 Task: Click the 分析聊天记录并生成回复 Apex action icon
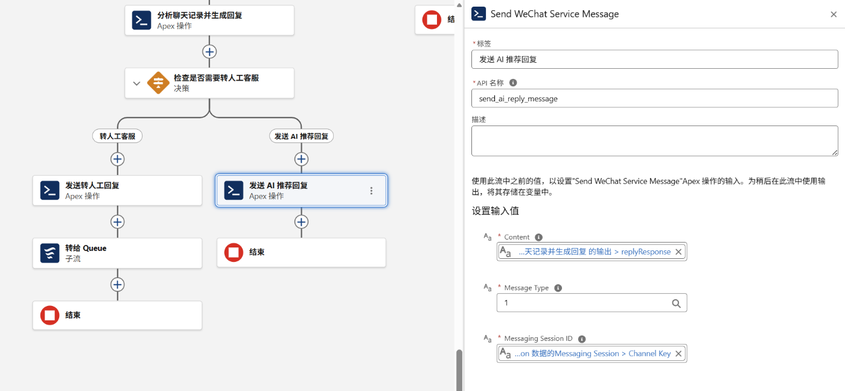(x=142, y=21)
